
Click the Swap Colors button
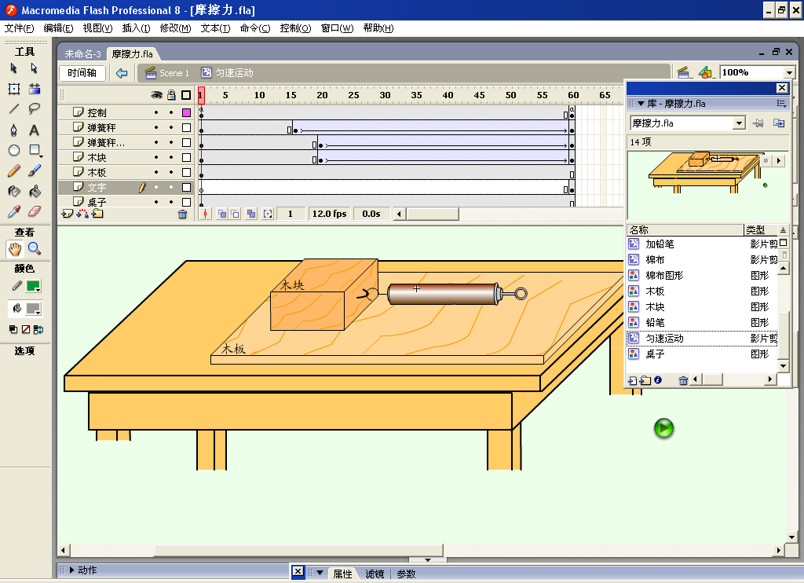(38, 330)
